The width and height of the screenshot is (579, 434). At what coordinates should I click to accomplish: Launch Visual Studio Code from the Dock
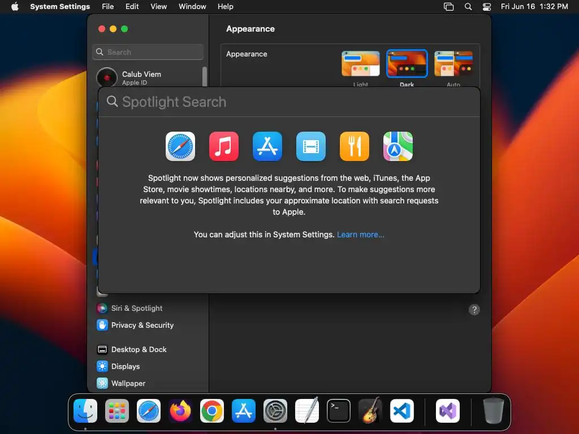tap(402, 411)
